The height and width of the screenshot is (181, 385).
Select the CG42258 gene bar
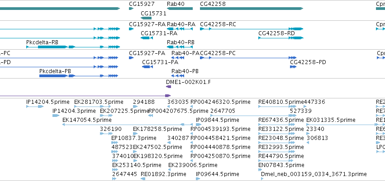pyautogui.click(x=252, y=9)
